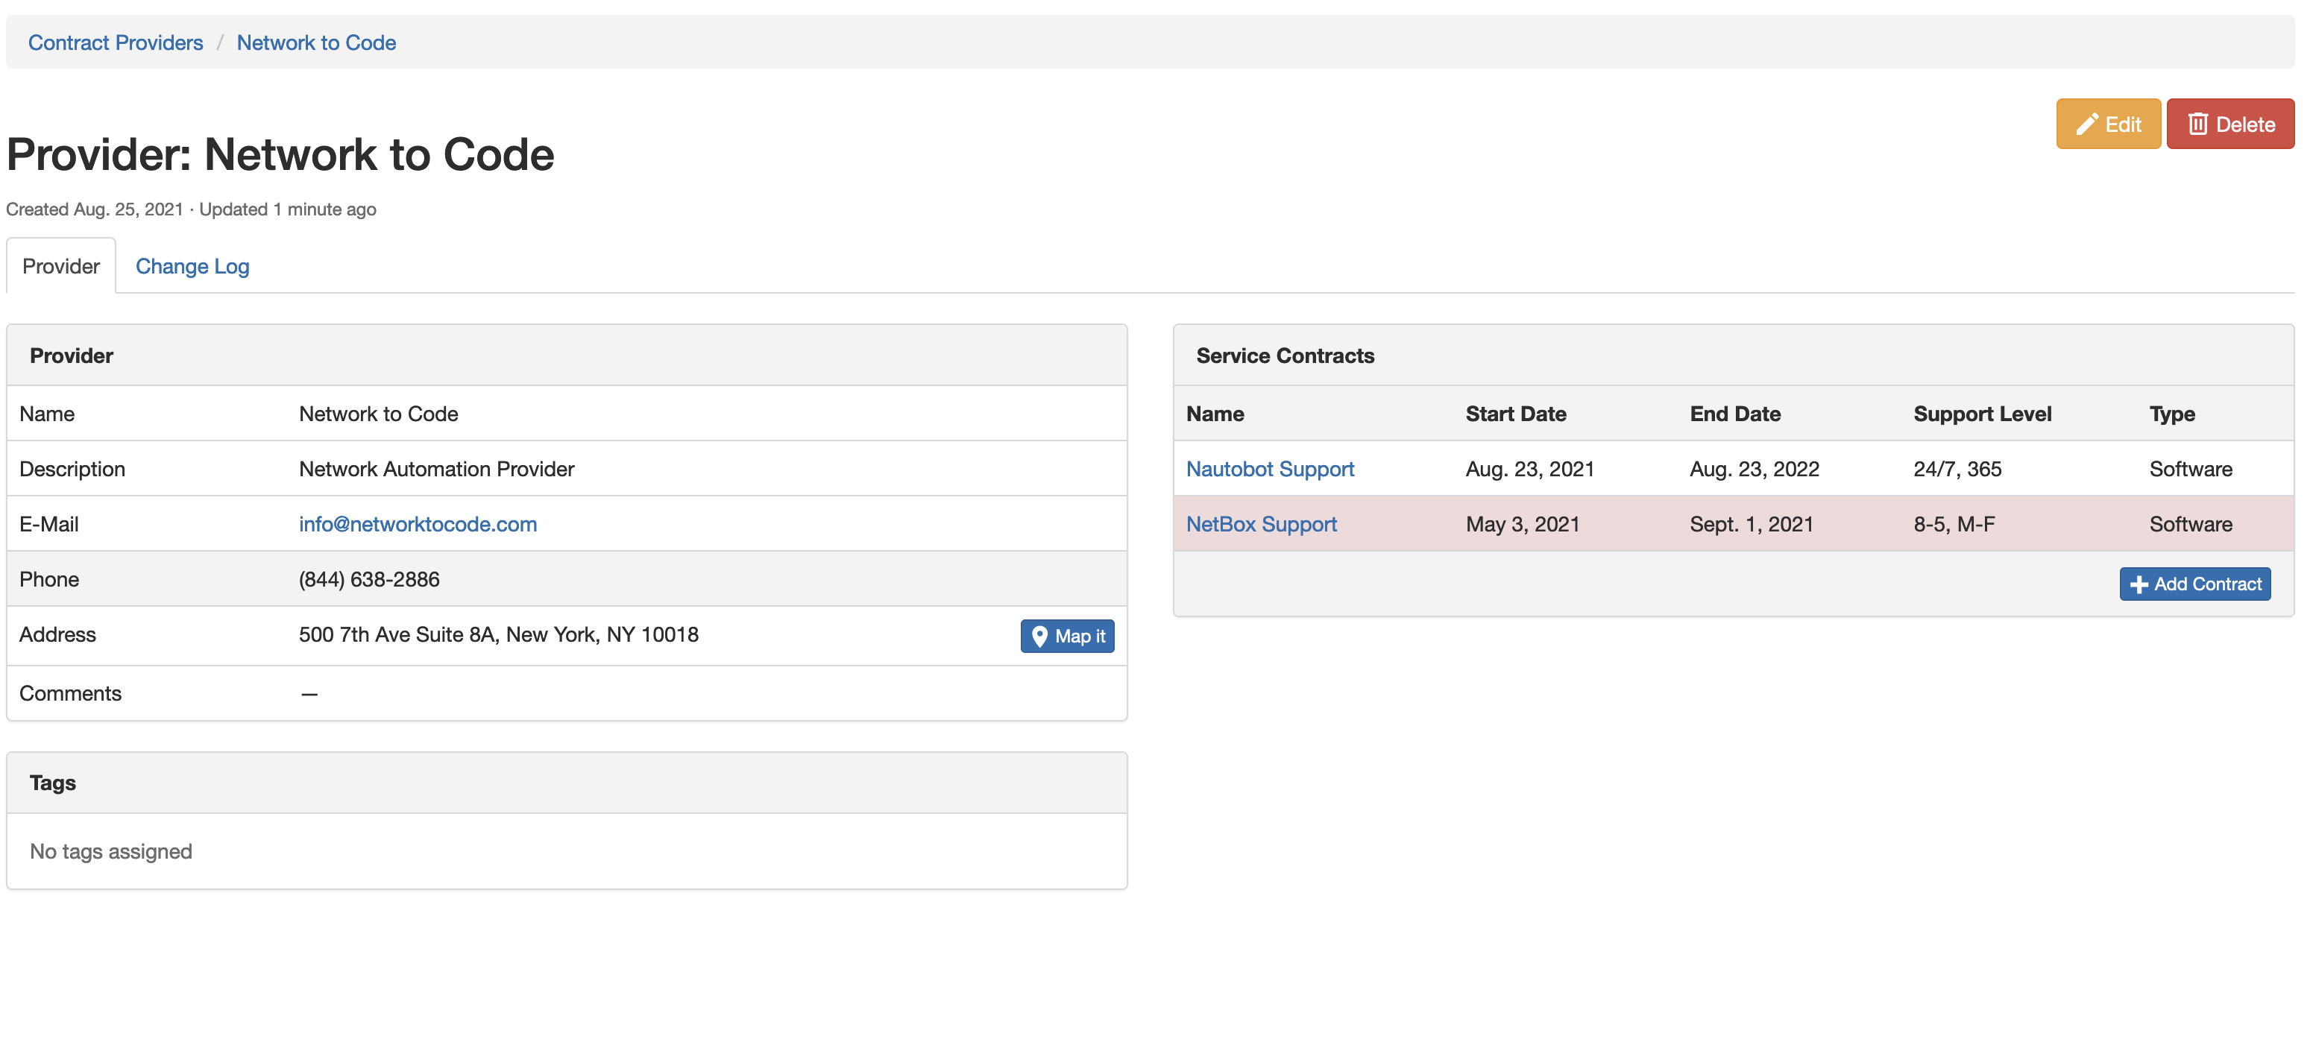Open the NetBox Support contract
The height and width of the screenshot is (1042, 2313).
tap(1261, 523)
